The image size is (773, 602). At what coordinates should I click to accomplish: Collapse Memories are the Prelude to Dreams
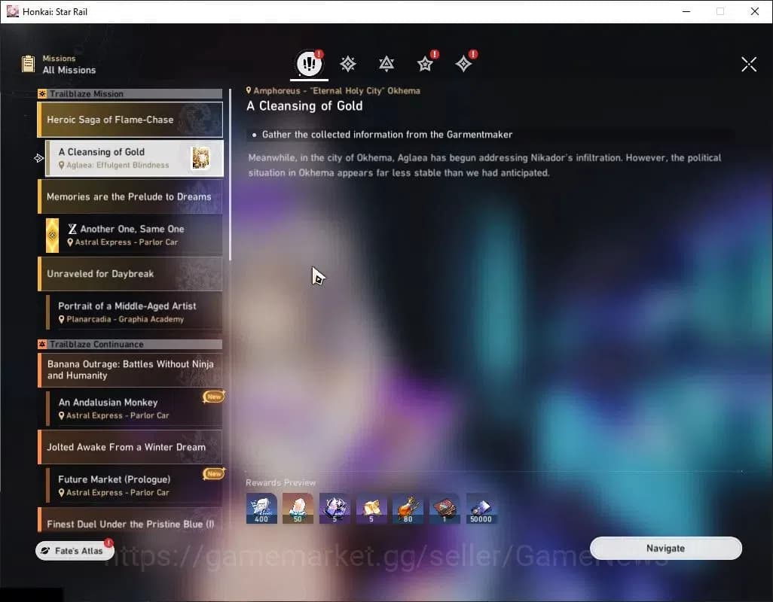coord(130,196)
